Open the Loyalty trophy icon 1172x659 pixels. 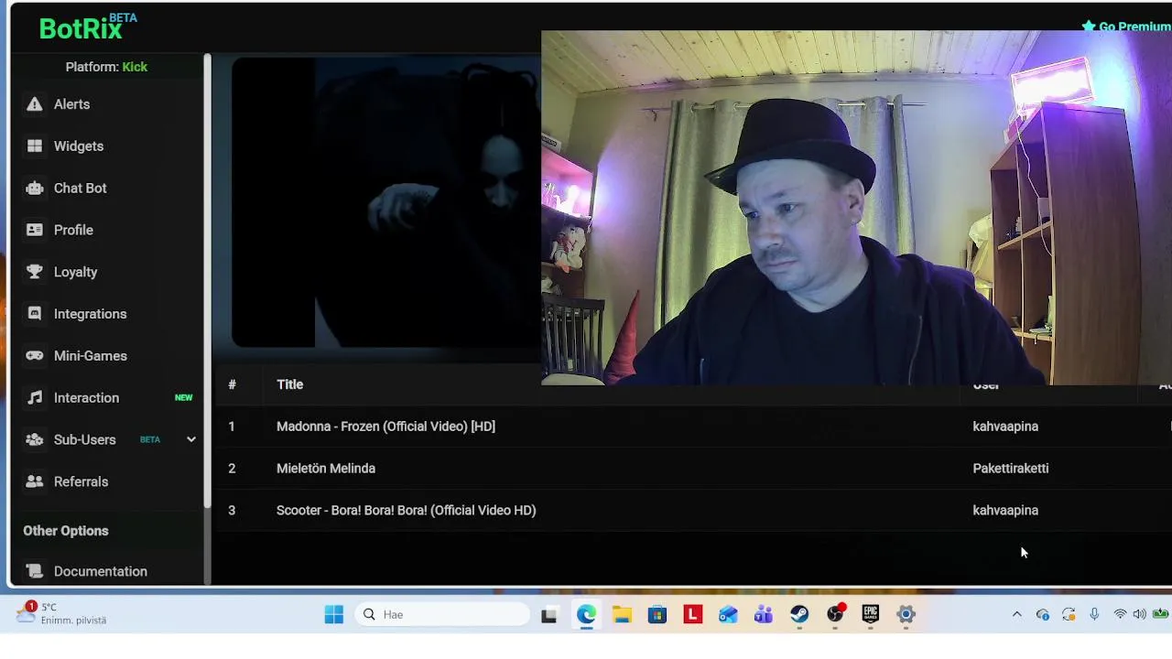[x=35, y=272]
